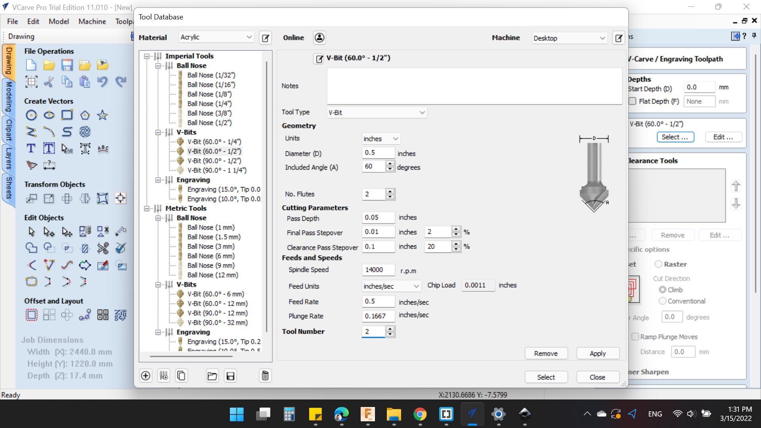
Task: Click the rename tool pencil icon
Action: (319, 59)
